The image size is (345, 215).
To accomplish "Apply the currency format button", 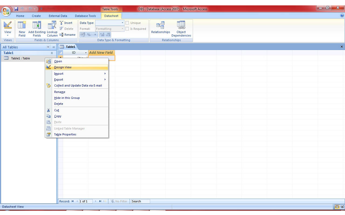I will click(83, 35).
